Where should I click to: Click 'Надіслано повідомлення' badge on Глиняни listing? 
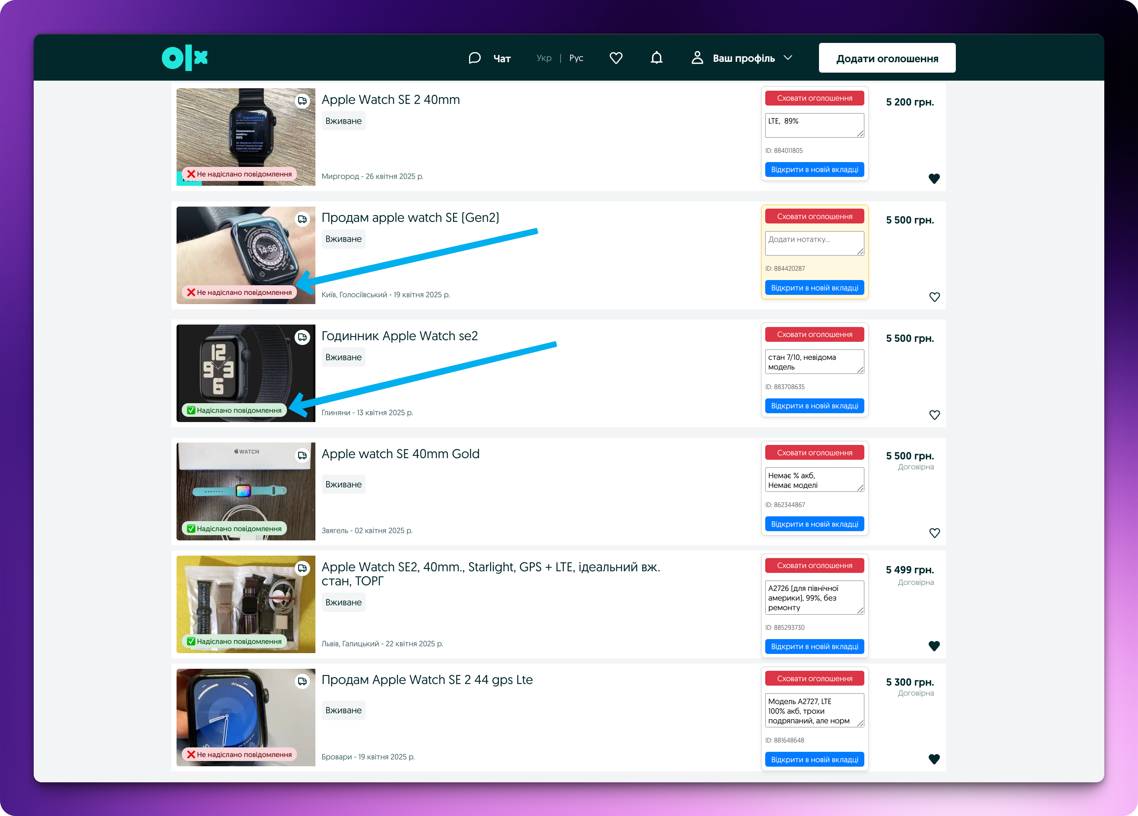[x=234, y=410]
